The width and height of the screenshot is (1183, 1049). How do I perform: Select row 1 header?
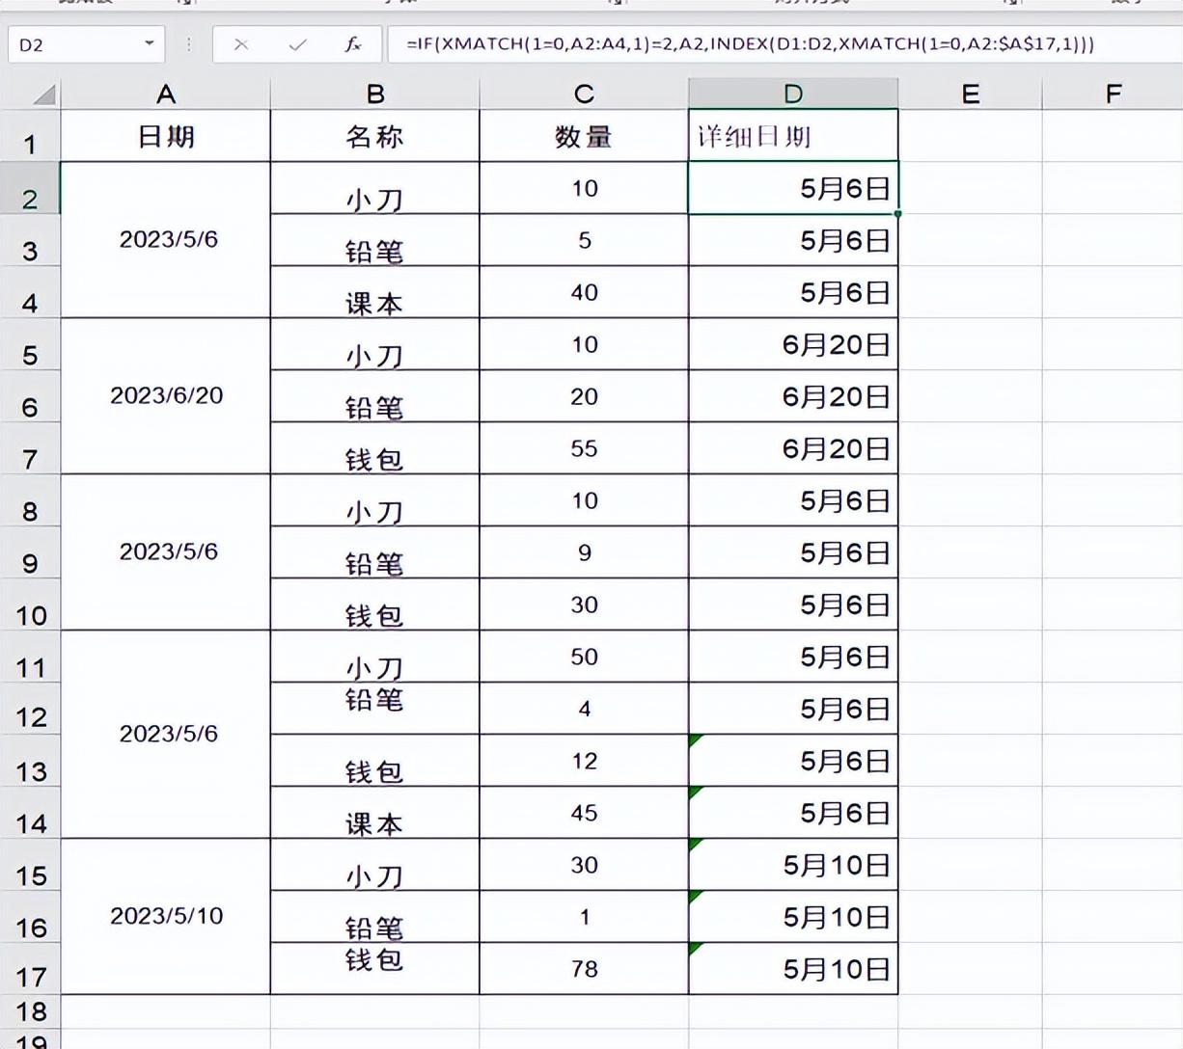(30, 136)
